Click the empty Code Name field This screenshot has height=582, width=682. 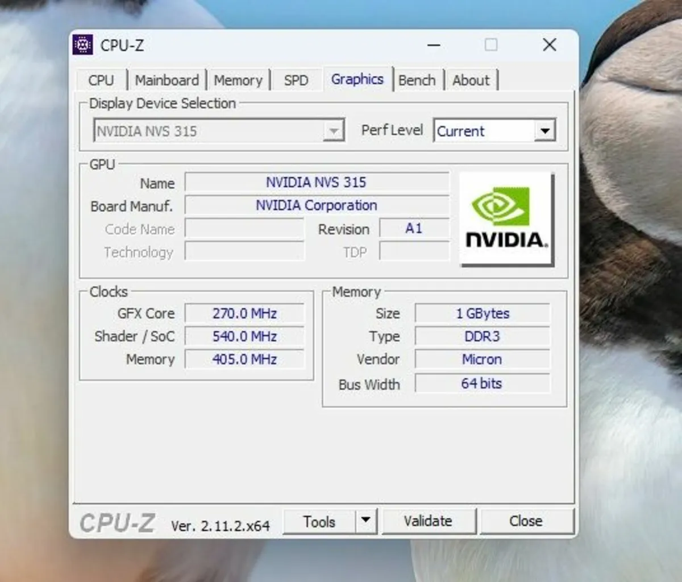[x=244, y=229]
